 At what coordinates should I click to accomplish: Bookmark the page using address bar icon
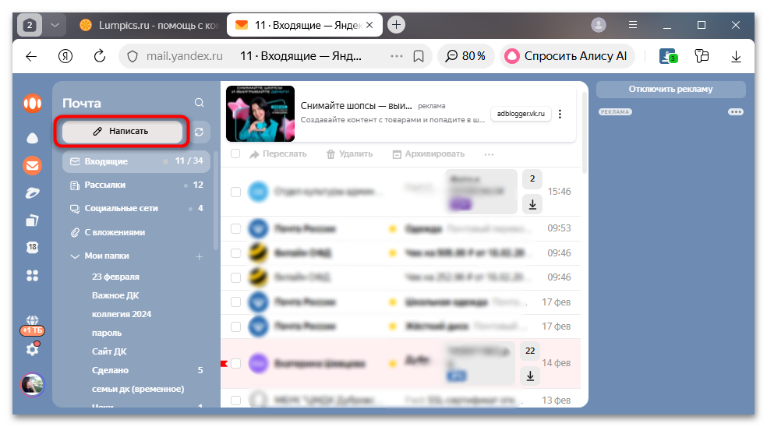[419, 56]
